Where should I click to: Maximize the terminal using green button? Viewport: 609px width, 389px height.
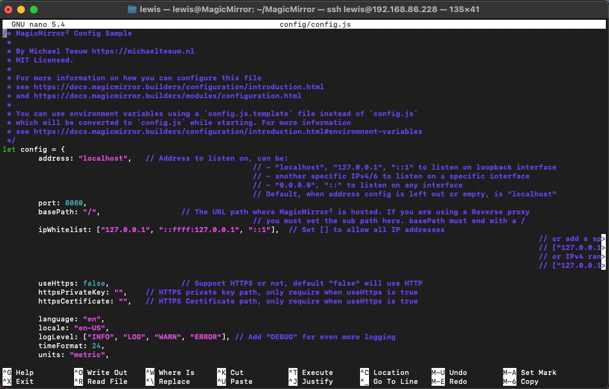(34, 10)
